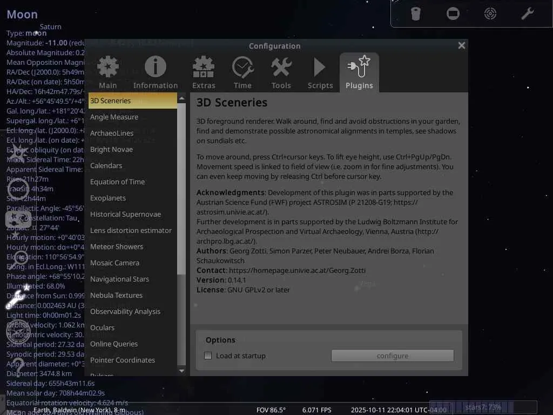Select the Equation of Time plugin

point(133,182)
